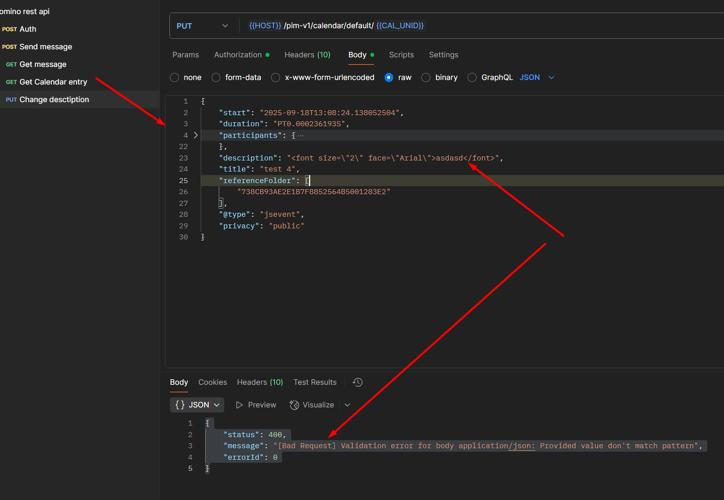The image size is (724, 500).
Task: Choose the binary body radio button
Action: [x=426, y=77]
